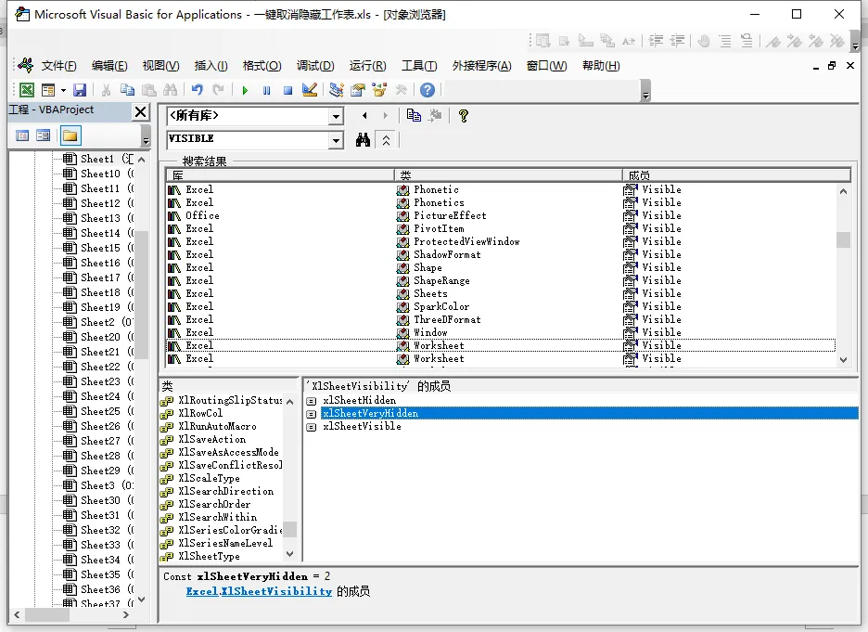Viewport: 868px width, 632px height.
Task: Click the Object Browser toolbar icon
Action: tap(379, 90)
